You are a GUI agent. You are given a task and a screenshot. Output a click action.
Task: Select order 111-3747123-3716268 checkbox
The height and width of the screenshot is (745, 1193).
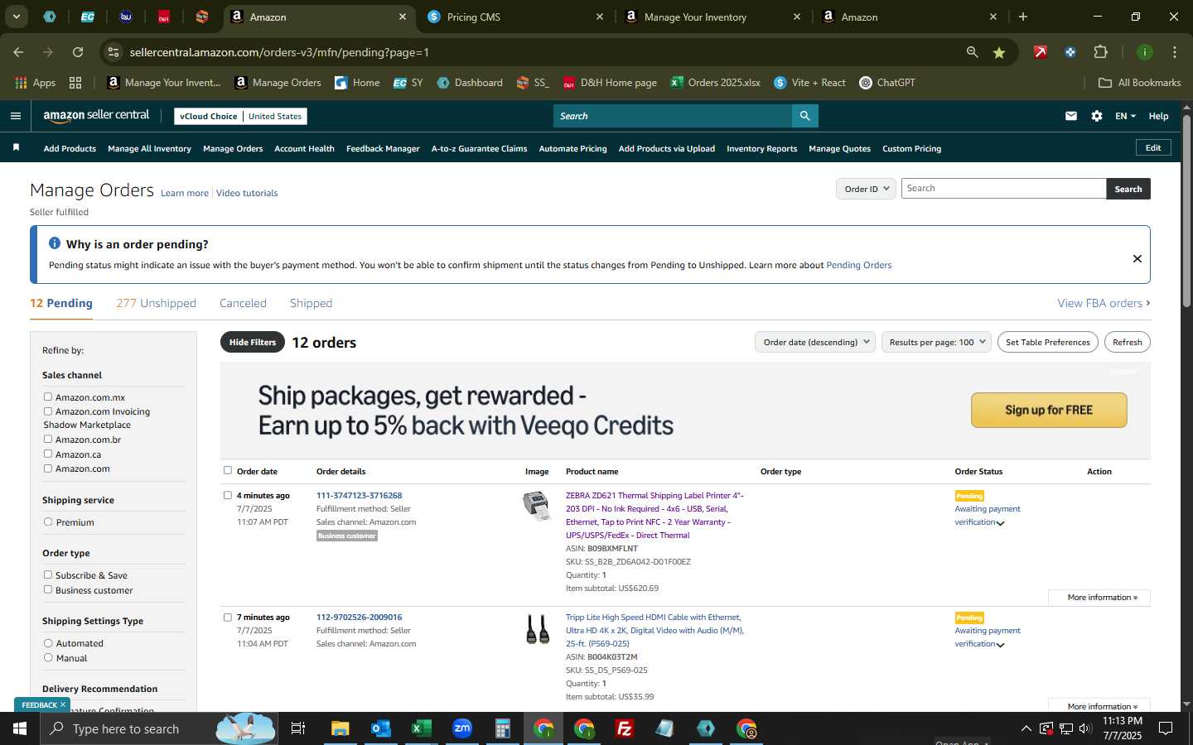(228, 495)
